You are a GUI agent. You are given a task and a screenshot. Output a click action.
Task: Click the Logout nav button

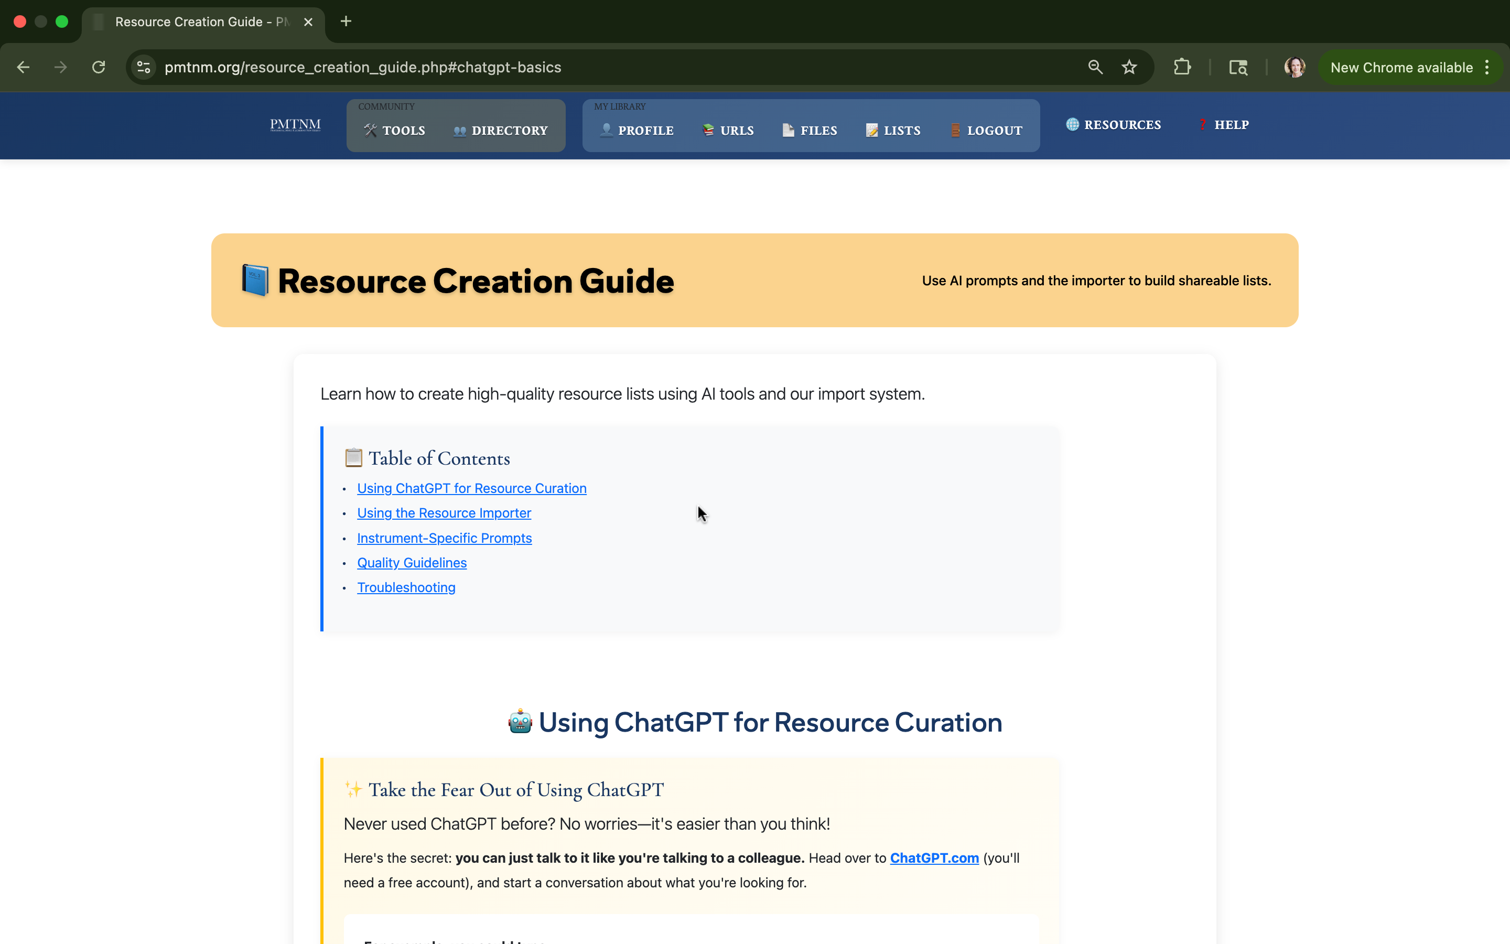coord(986,131)
